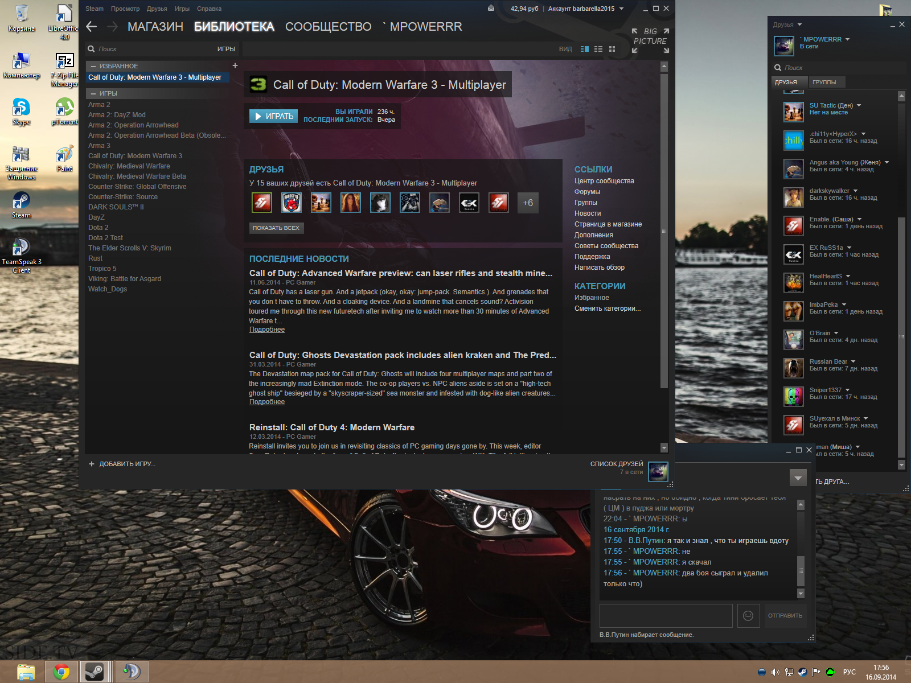
Task: Click the РУС language indicator
Action: click(849, 672)
